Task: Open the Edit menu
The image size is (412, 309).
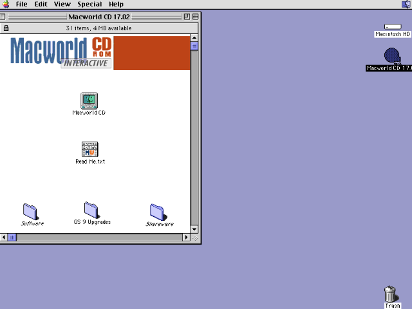Action: pos(41,5)
